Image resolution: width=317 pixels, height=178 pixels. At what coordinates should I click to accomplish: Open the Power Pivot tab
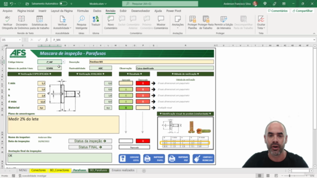(x=174, y=11)
